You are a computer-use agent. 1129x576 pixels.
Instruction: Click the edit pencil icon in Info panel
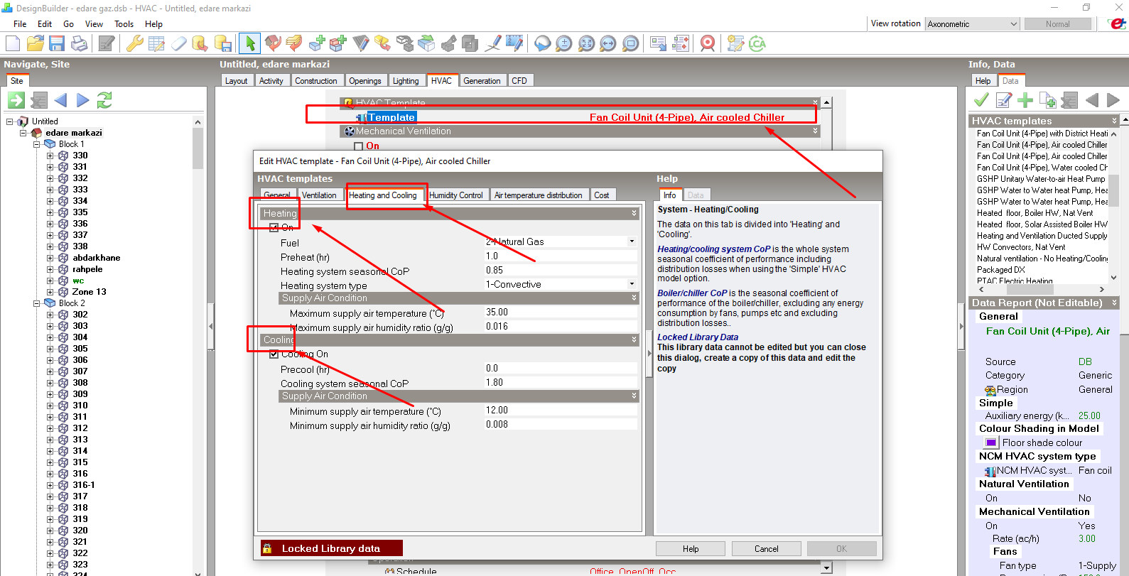pyautogui.click(x=1003, y=100)
